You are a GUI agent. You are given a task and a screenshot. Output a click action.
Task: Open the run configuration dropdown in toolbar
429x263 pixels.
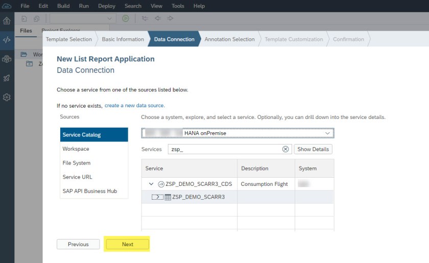(109, 18)
